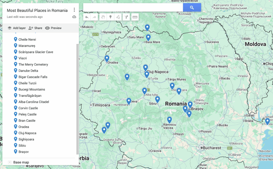Click Preview to view the map
This screenshot has width=273, height=169.
click(53, 28)
